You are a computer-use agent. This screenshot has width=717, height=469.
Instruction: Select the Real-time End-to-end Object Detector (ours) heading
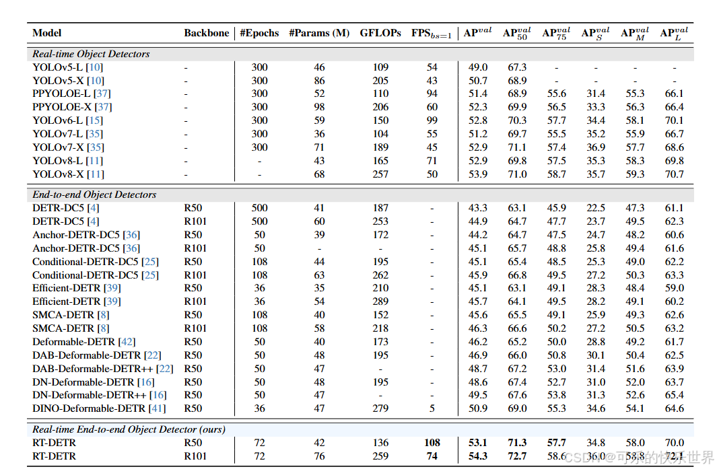coord(129,430)
